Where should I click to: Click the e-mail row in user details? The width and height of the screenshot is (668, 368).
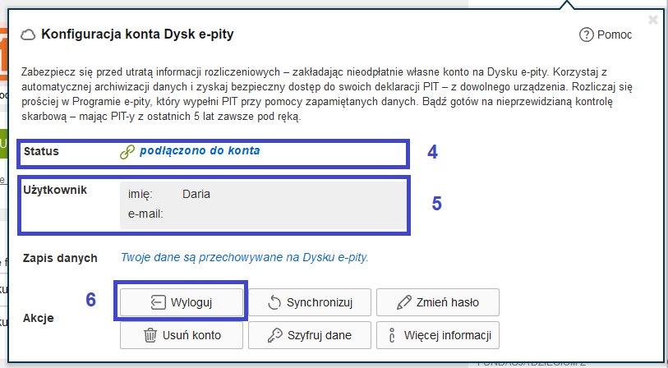(146, 214)
